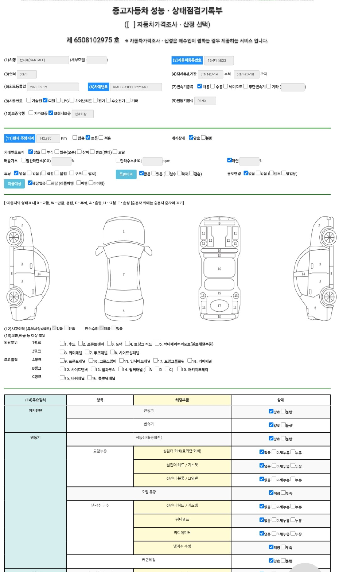Check the 15. 대쉬패널 checkbox
Image resolution: width=339 pixels, height=572 pixels.
tap(62, 378)
